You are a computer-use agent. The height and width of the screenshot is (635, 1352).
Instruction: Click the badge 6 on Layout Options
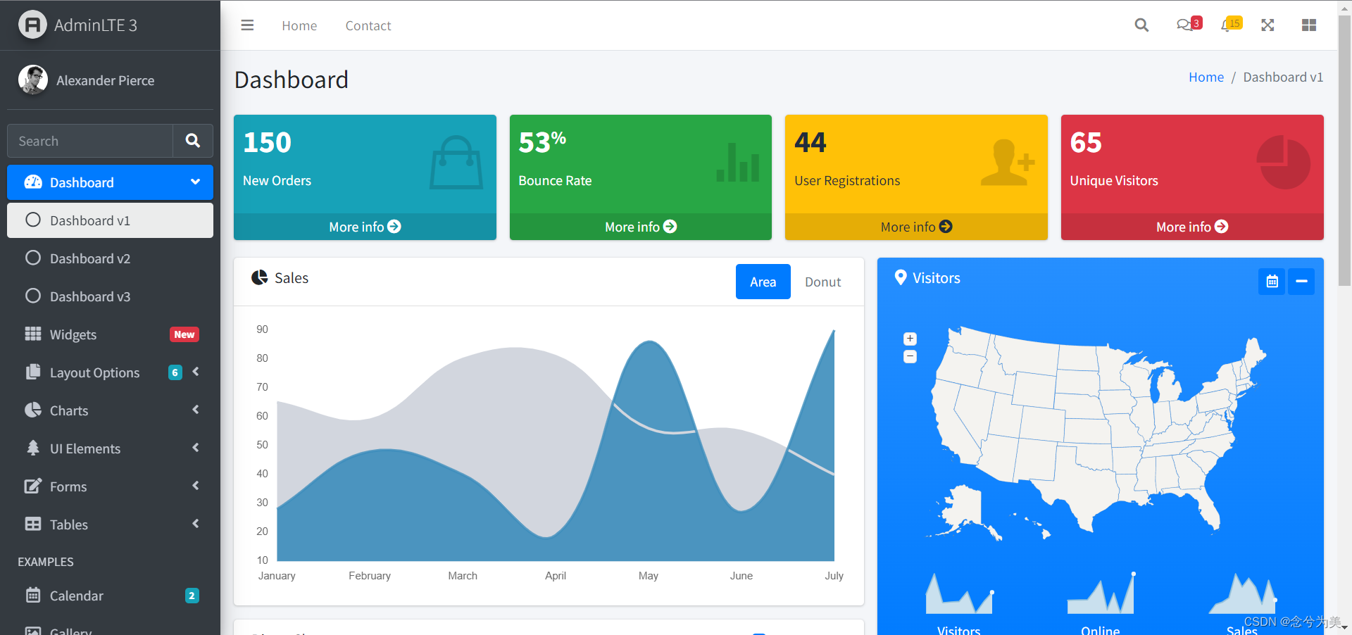tap(175, 372)
